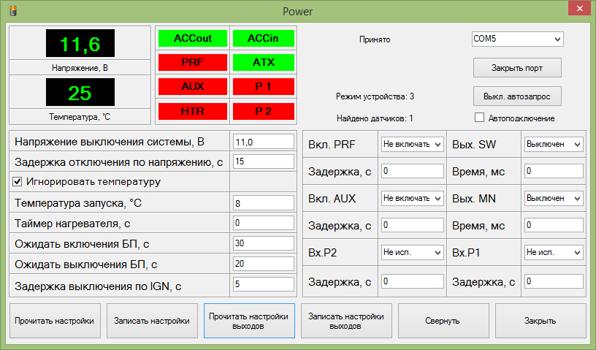This screenshot has height=350, width=596.
Task: Click the red PRF status indicator
Action: 193,62
